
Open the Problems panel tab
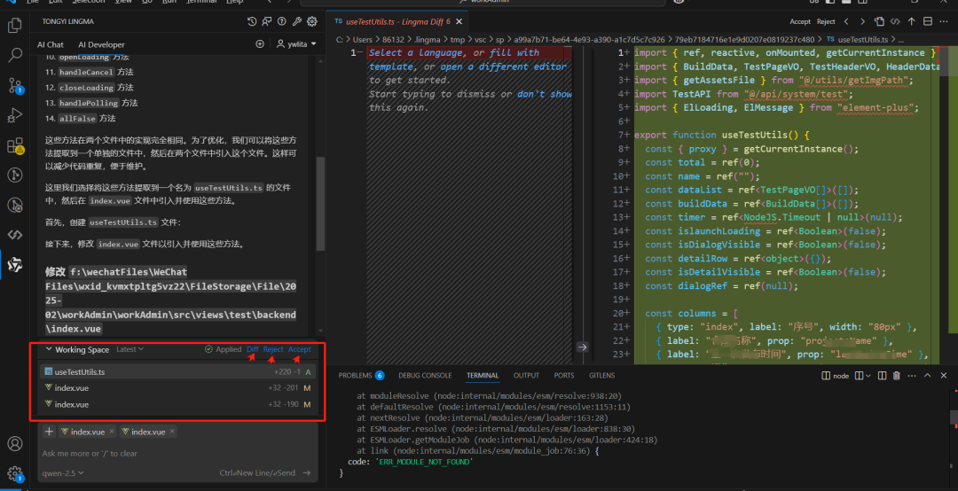point(362,376)
